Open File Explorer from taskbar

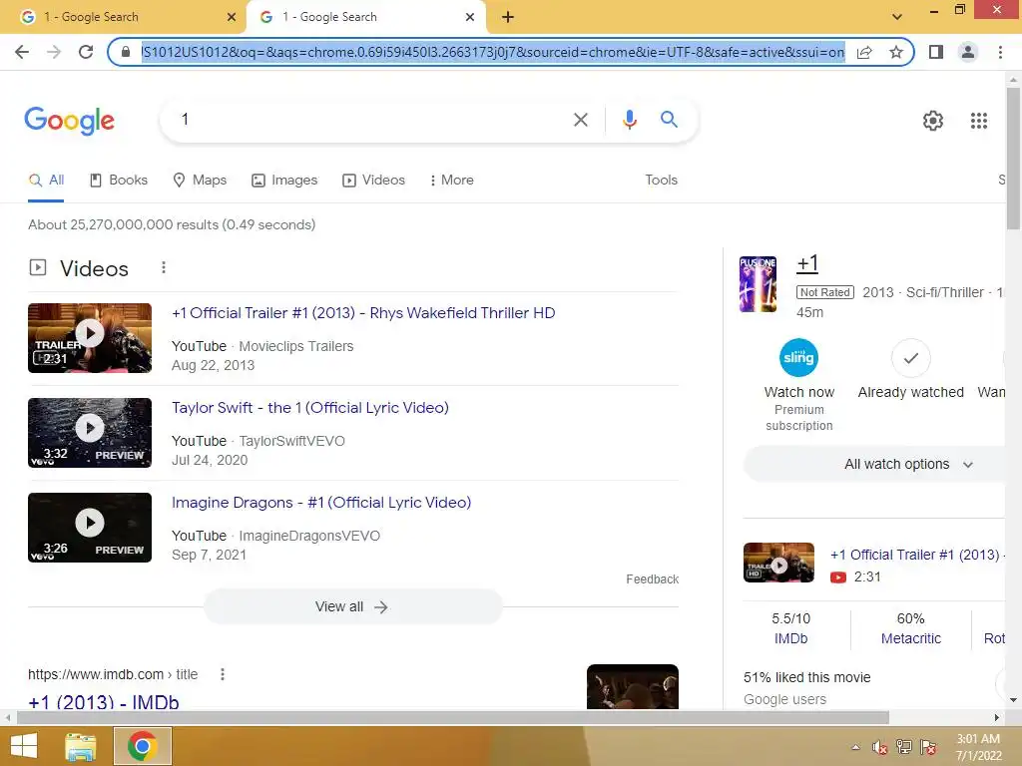[x=81, y=746]
